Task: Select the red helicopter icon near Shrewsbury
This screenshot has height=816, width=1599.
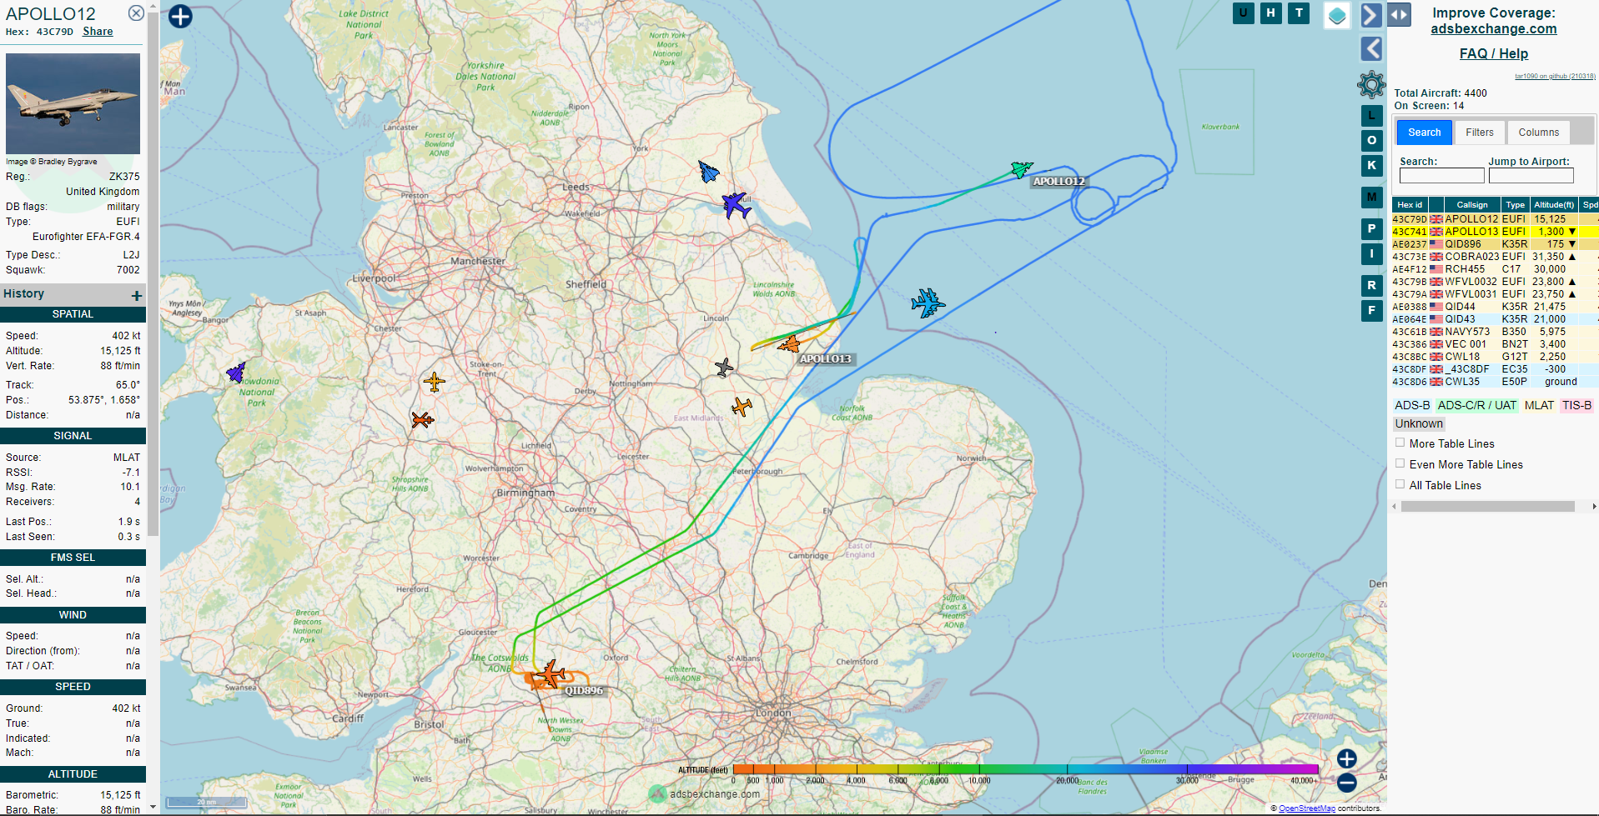Action: click(x=422, y=419)
